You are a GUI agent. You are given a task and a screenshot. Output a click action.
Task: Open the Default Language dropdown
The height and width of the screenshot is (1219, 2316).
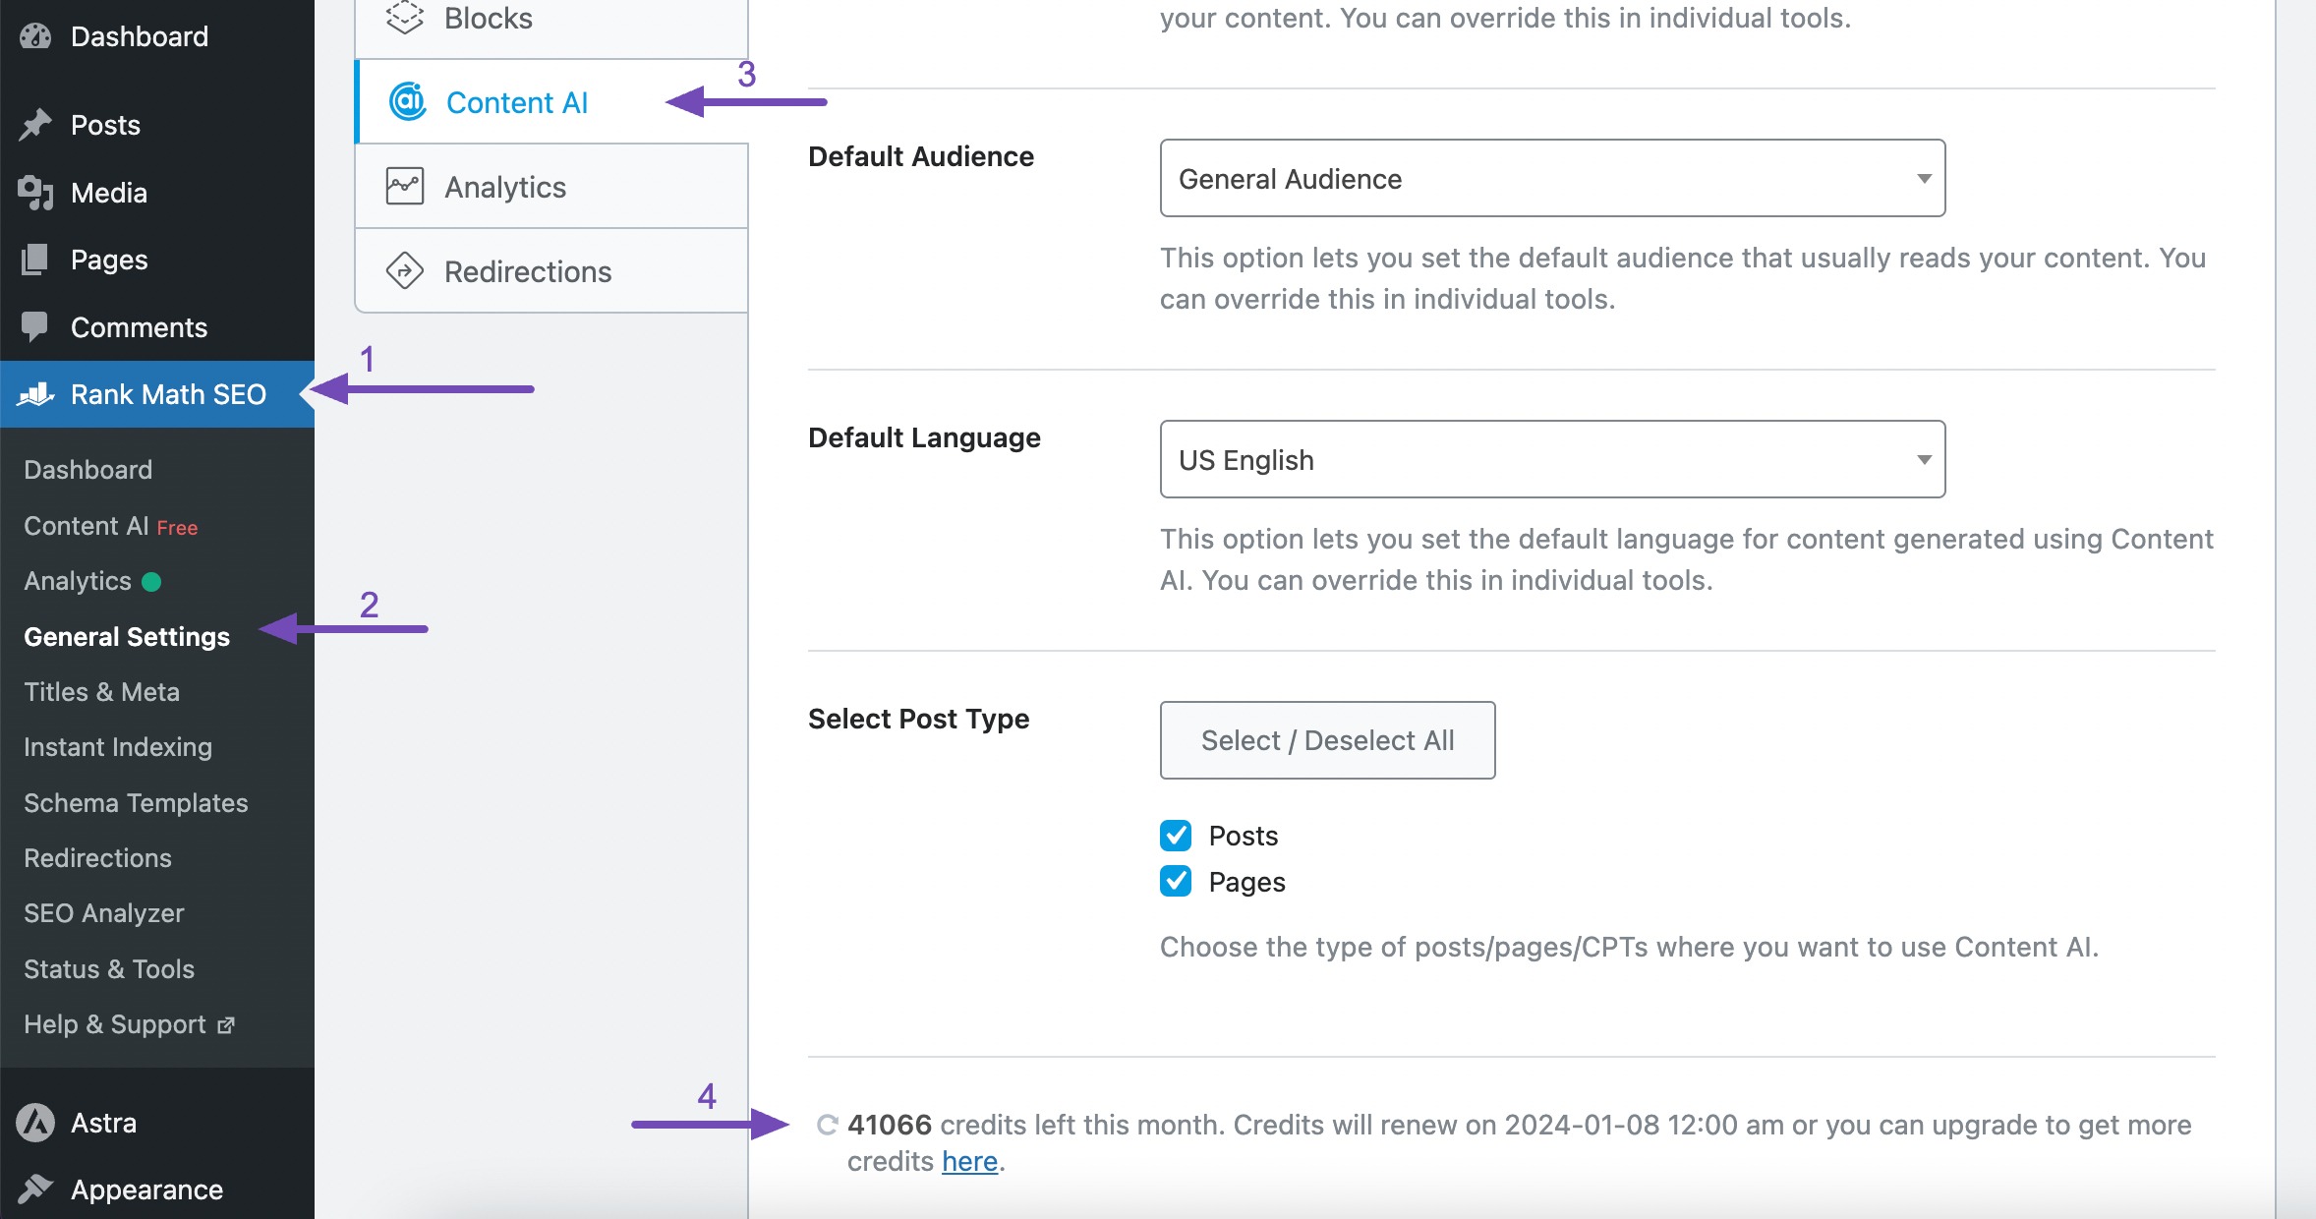point(1551,459)
